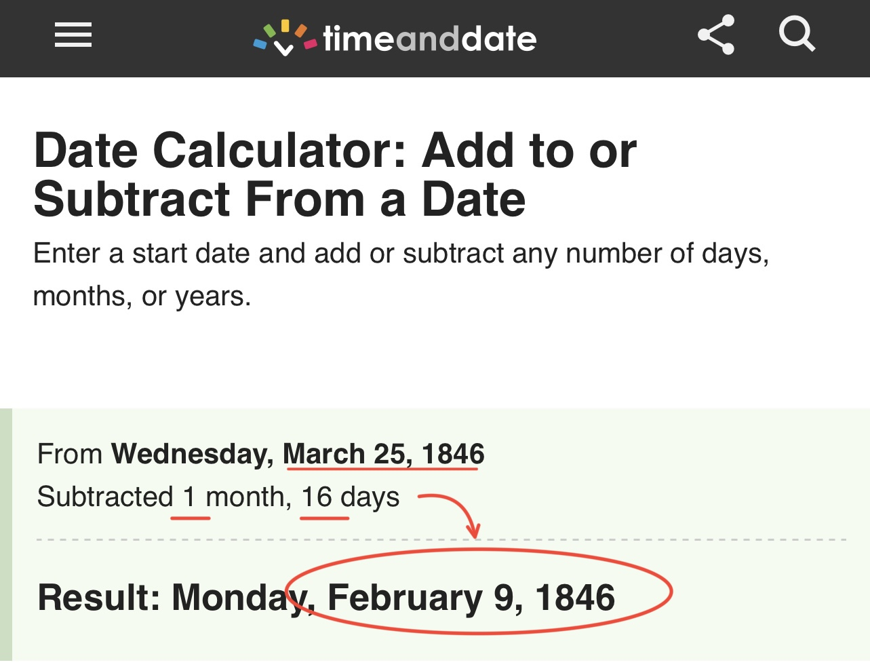Open the hamburger navigation menu

click(x=73, y=35)
